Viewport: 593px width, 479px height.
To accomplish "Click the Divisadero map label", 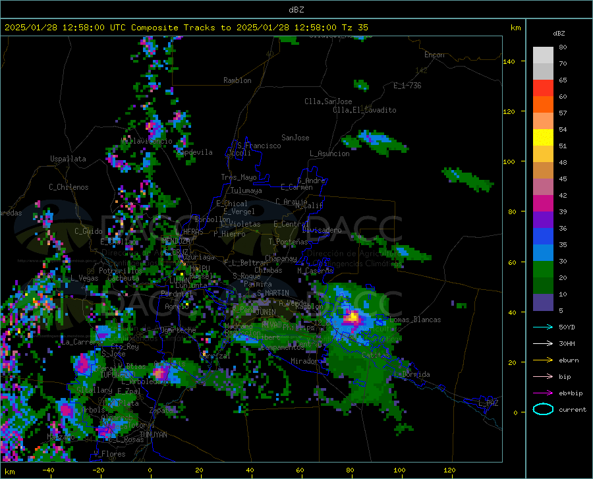I will pyautogui.click(x=322, y=230).
